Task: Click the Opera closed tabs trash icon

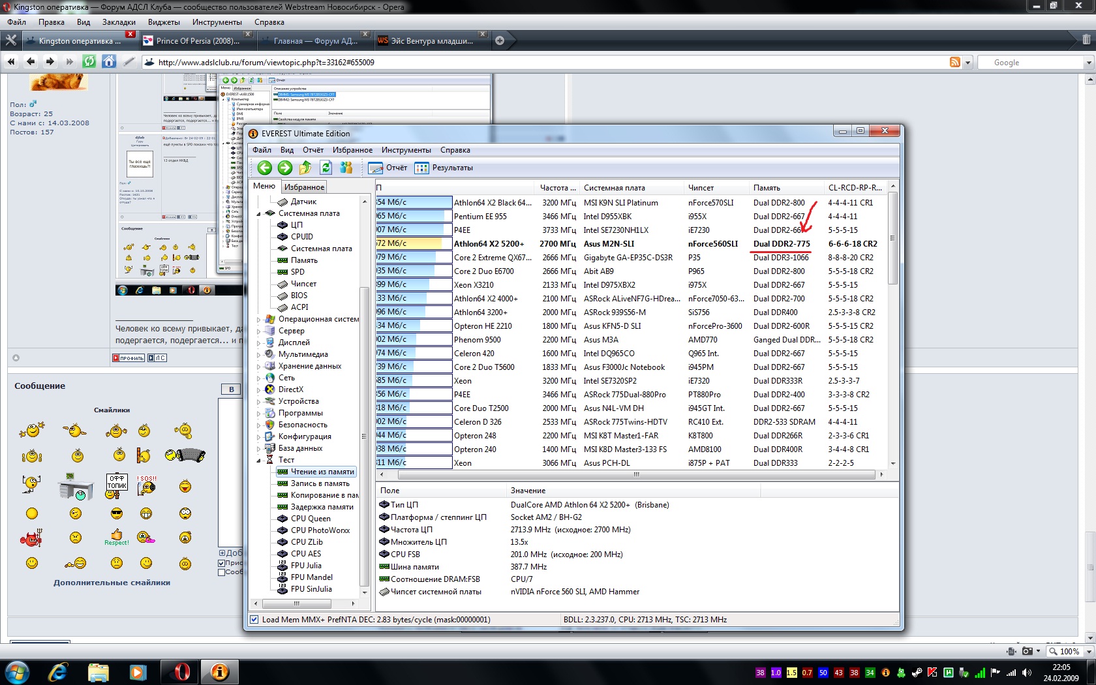Action: [x=1086, y=40]
